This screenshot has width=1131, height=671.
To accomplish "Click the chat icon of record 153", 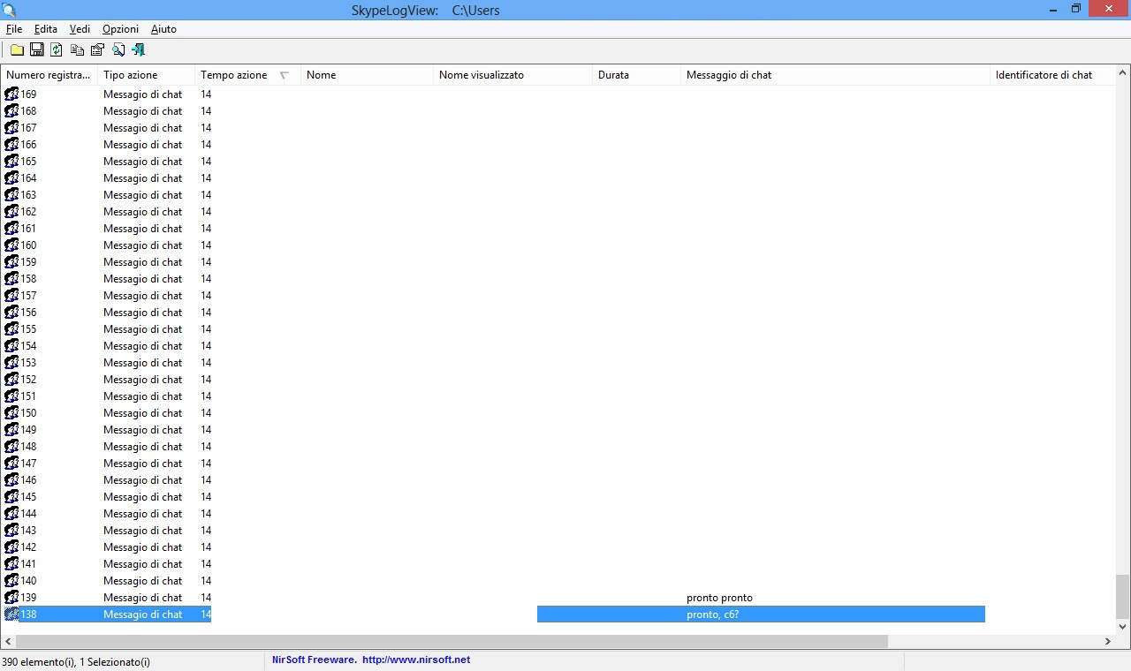I will click(11, 362).
